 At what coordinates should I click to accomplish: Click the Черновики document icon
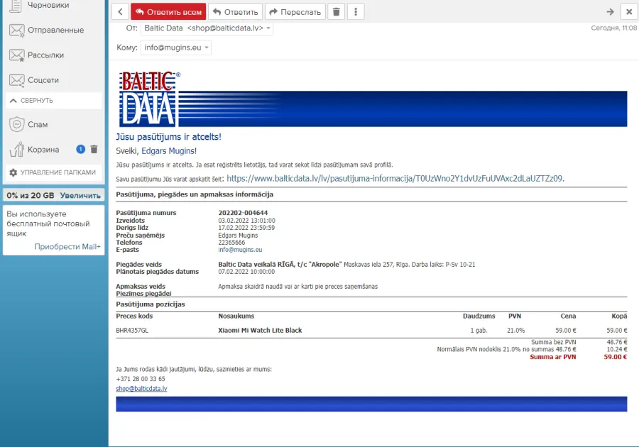[16, 6]
